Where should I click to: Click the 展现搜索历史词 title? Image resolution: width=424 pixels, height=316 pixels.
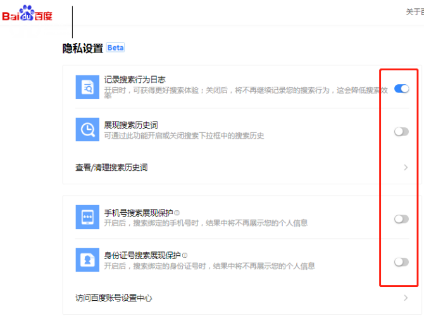pos(131,125)
